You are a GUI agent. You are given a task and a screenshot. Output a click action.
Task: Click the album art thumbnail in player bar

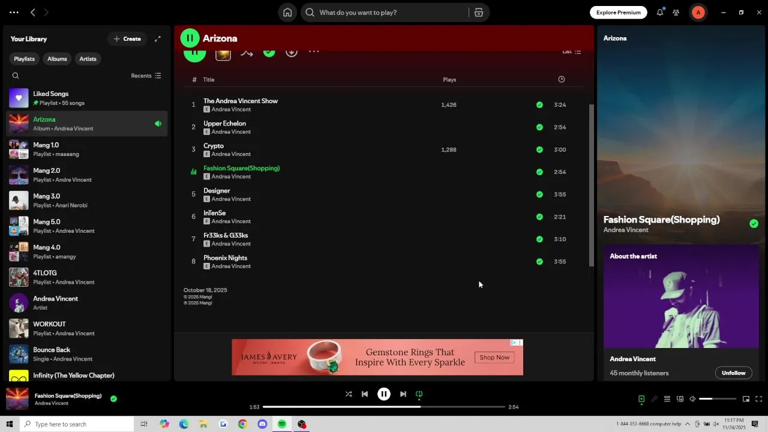17,399
